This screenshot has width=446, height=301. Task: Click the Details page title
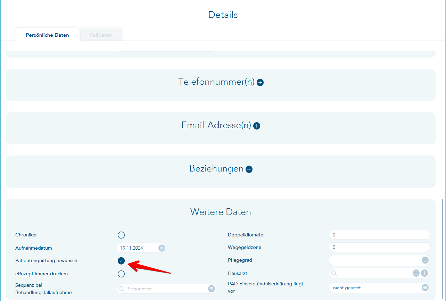tap(223, 15)
